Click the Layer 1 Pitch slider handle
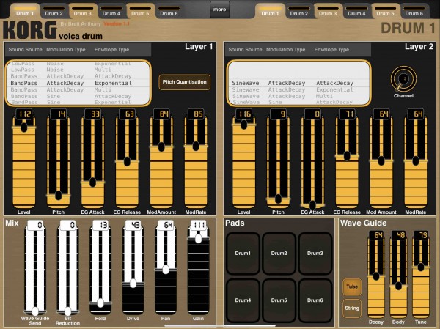This screenshot has width=440, height=329. coord(59,195)
